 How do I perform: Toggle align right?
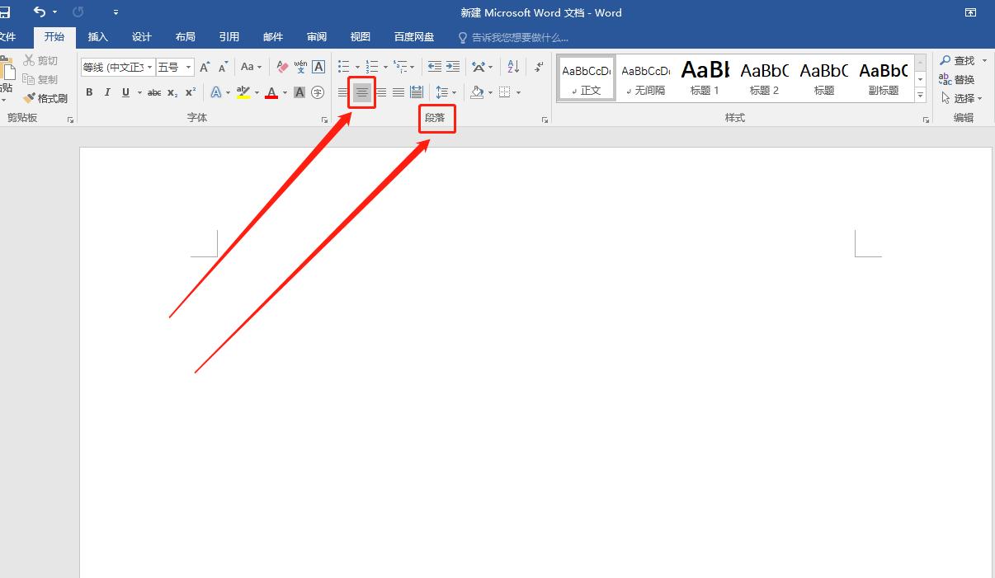coord(381,92)
